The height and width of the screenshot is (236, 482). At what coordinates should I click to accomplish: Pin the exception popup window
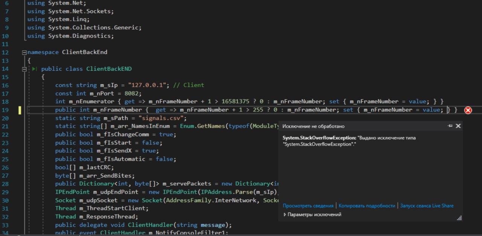[450, 126]
